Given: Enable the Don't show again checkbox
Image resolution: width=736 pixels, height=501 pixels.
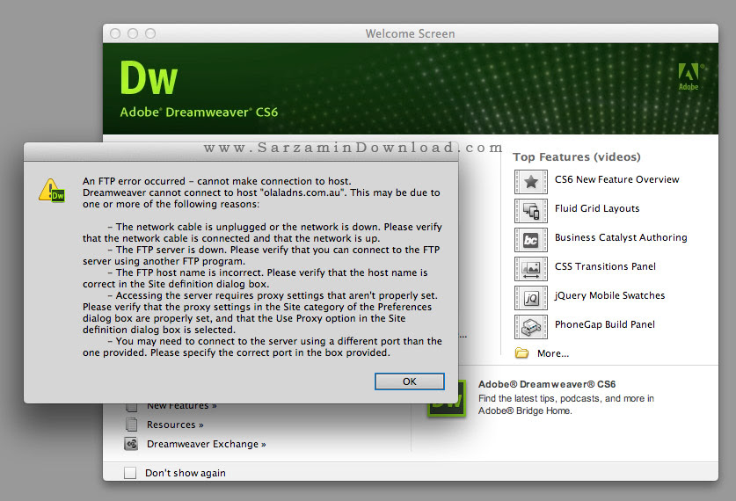Looking at the screenshot, I should point(130,472).
